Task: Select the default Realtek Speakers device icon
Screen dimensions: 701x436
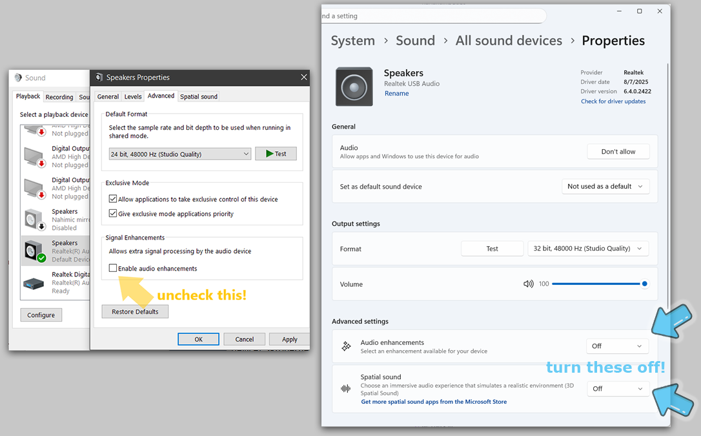Action: tap(34, 251)
